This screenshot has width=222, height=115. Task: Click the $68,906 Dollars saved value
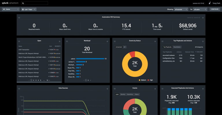[188, 26]
